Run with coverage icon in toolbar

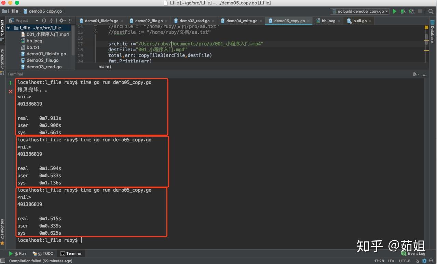pos(412,11)
